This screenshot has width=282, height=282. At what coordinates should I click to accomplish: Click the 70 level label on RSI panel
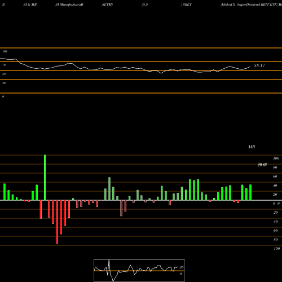click(x=4, y=65)
